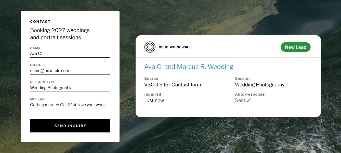Click the Session label in the lead card
This screenshot has height=153, width=341.
pyautogui.click(x=243, y=79)
